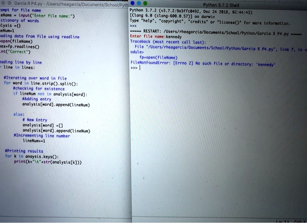
Task: Click the '#Adding entry' comment
Action: [36, 99]
